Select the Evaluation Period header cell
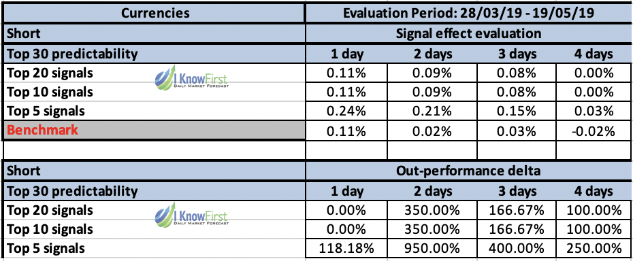 point(468,14)
